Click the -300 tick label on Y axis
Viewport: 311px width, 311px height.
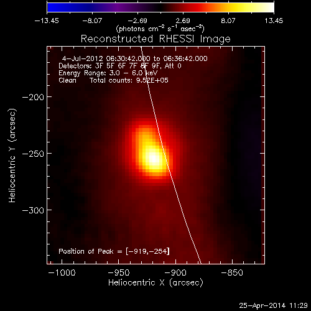coord(33,210)
